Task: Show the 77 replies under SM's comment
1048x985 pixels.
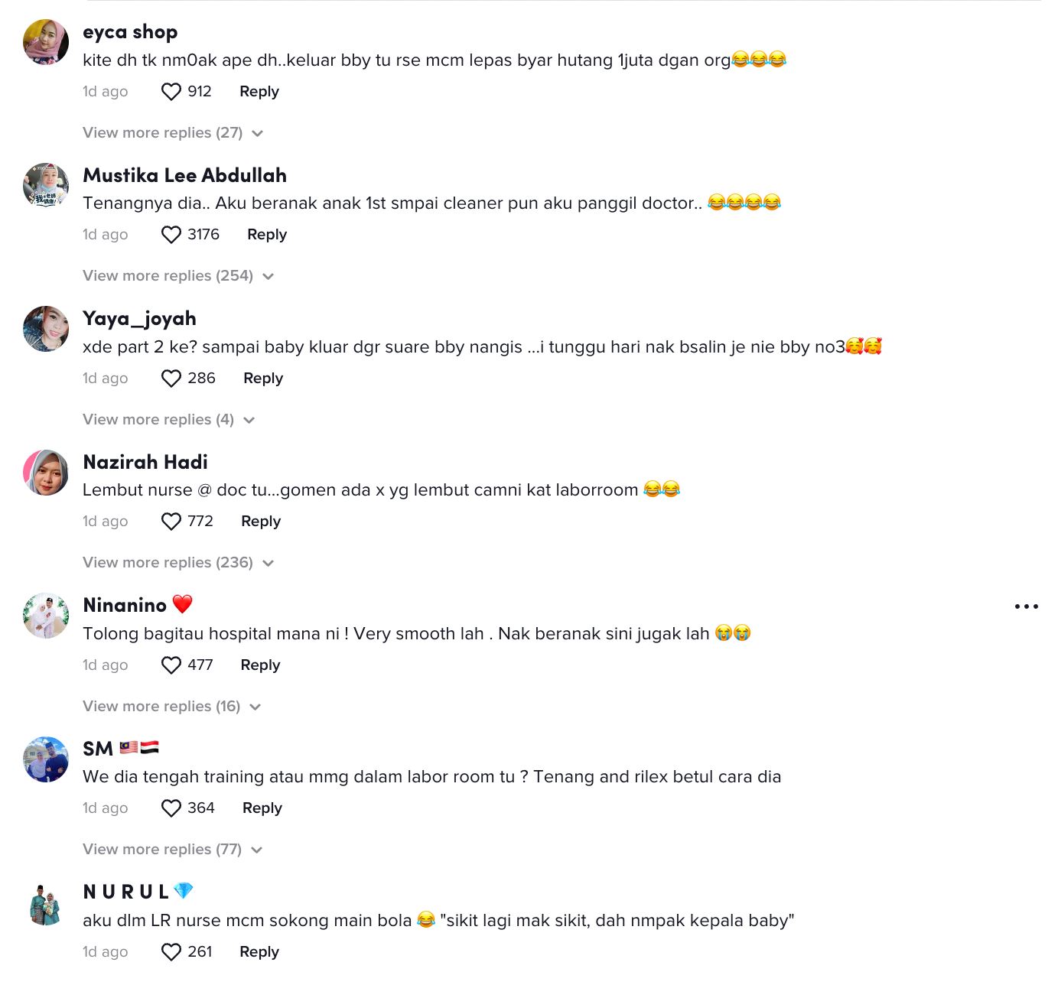Action: (161, 849)
